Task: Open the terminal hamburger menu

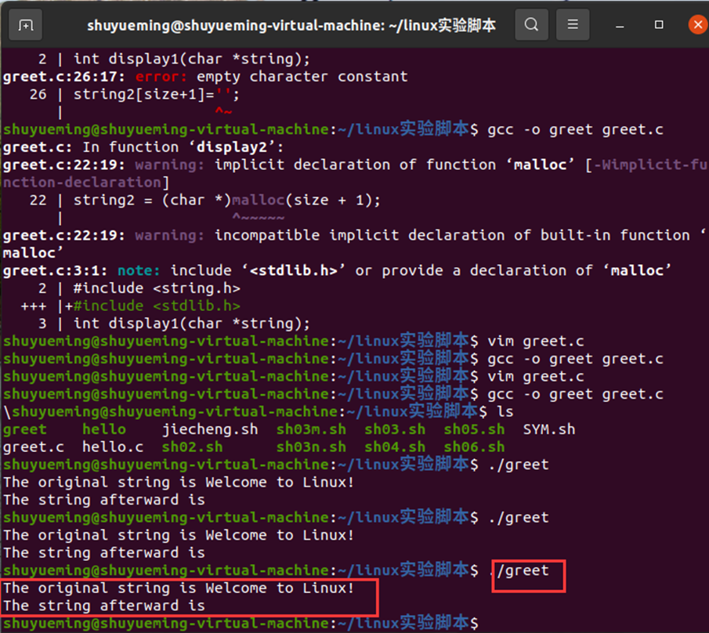Action: click(x=573, y=24)
